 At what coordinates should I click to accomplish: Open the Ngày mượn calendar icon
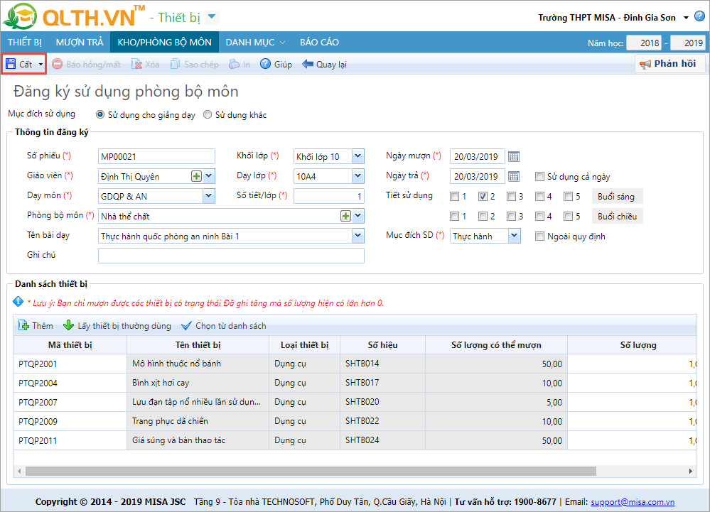513,156
